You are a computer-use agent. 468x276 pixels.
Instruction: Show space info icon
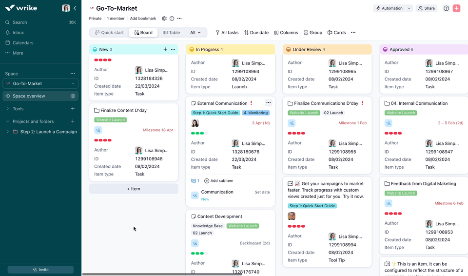(172, 19)
